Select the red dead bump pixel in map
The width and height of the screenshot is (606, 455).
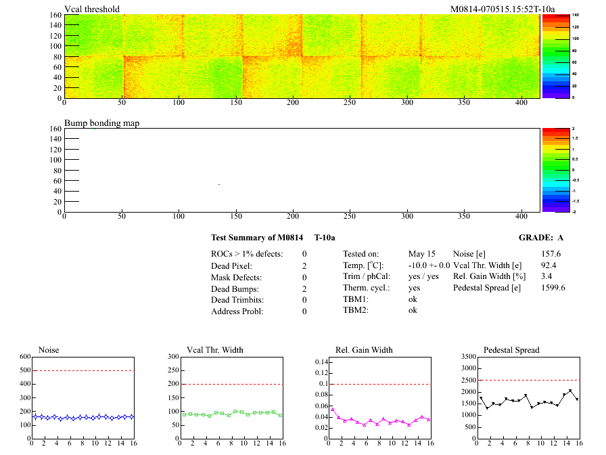pos(219,184)
